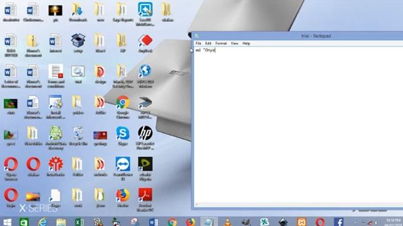Open Opera from the taskbar
Screen dimensions: 403x226
pos(320,222)
